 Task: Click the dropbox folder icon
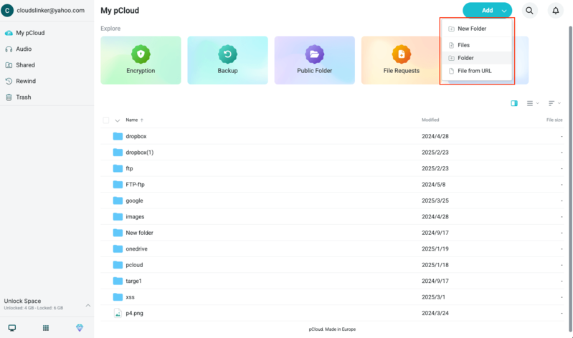118,136
